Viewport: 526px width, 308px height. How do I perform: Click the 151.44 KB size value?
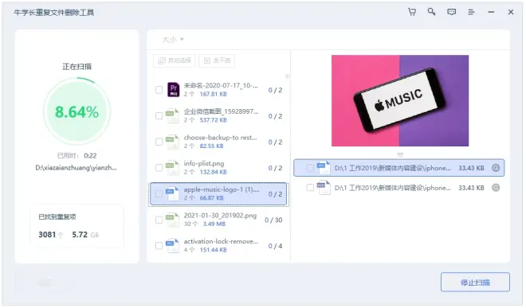pyautogui.click(x=213, y=250)
